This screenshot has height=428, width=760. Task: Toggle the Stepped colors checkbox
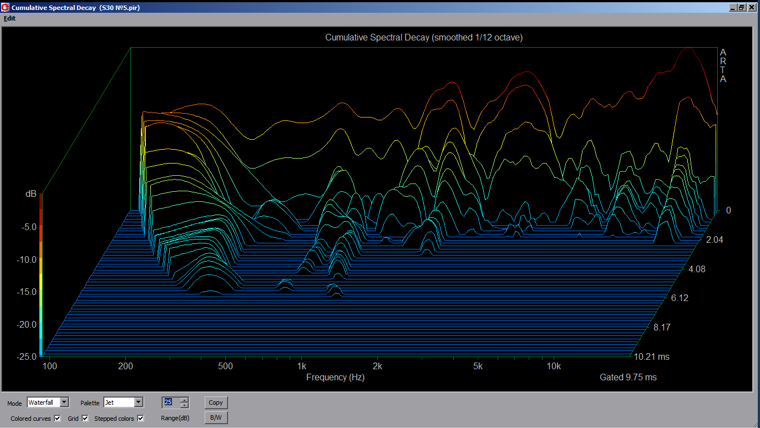click(140, 419)
